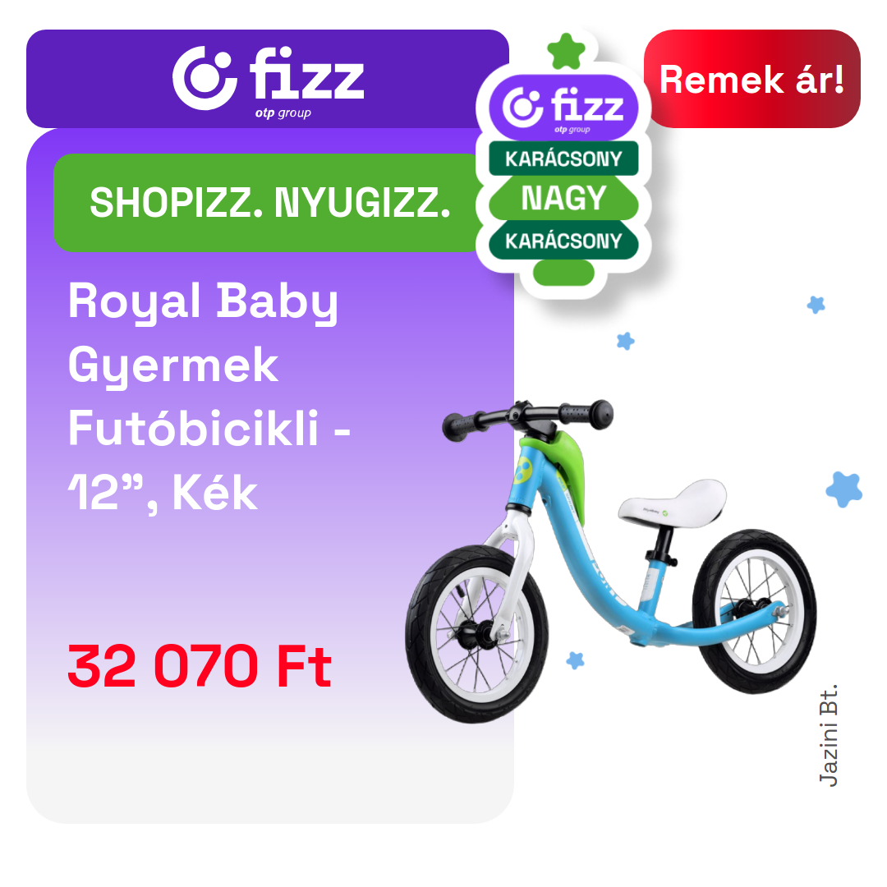887x887 pixels.
Task: Click the small fizz logo in tree badge
Action: (563, 107)
